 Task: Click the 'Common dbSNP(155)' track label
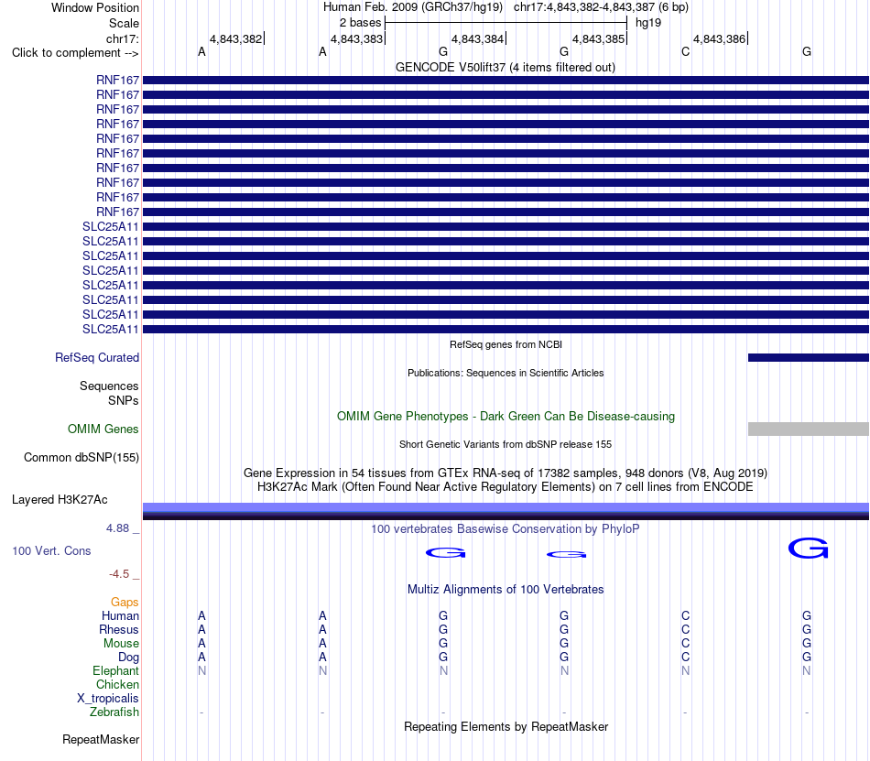pyautogui.click(x=81, y=458)
